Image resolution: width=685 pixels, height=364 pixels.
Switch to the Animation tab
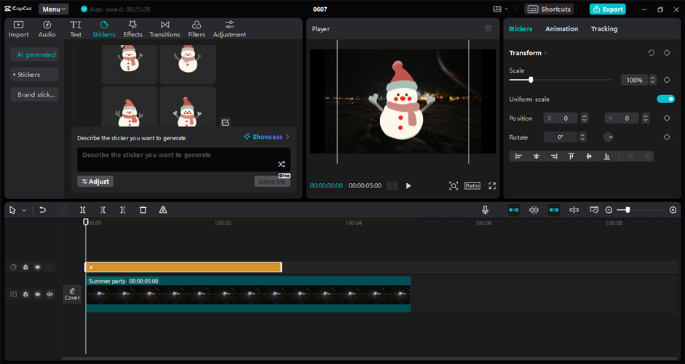click(561, 29)
